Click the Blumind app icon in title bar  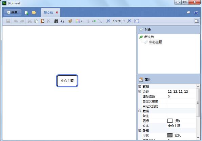pyautogui.click(x=4, y=3)
